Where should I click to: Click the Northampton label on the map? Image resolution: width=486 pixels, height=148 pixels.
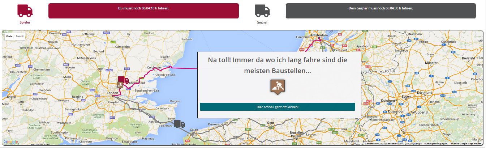81,45
